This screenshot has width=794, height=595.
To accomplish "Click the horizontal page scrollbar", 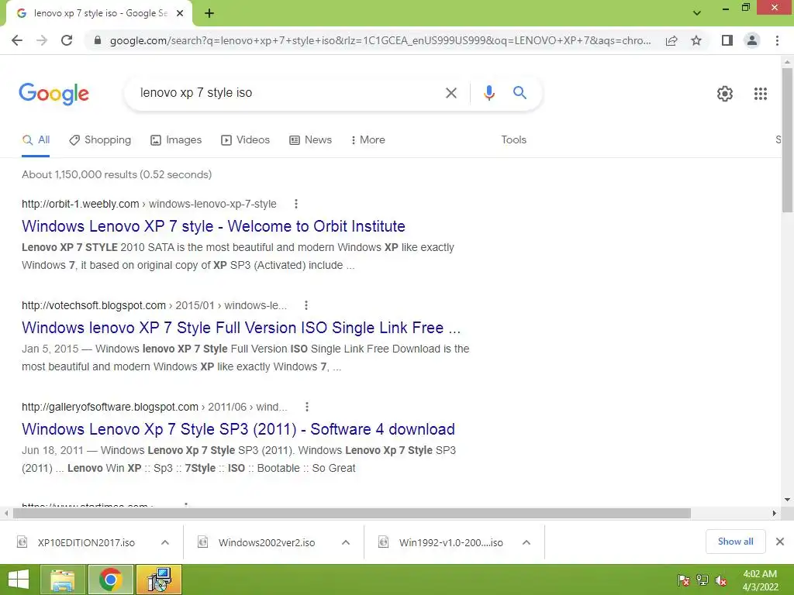I will (352, 514).
